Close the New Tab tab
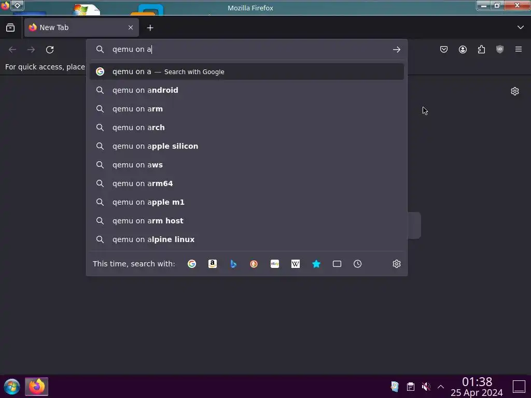Screen dimensions: 531x398 pyautogui.click(x=131, y=27)
